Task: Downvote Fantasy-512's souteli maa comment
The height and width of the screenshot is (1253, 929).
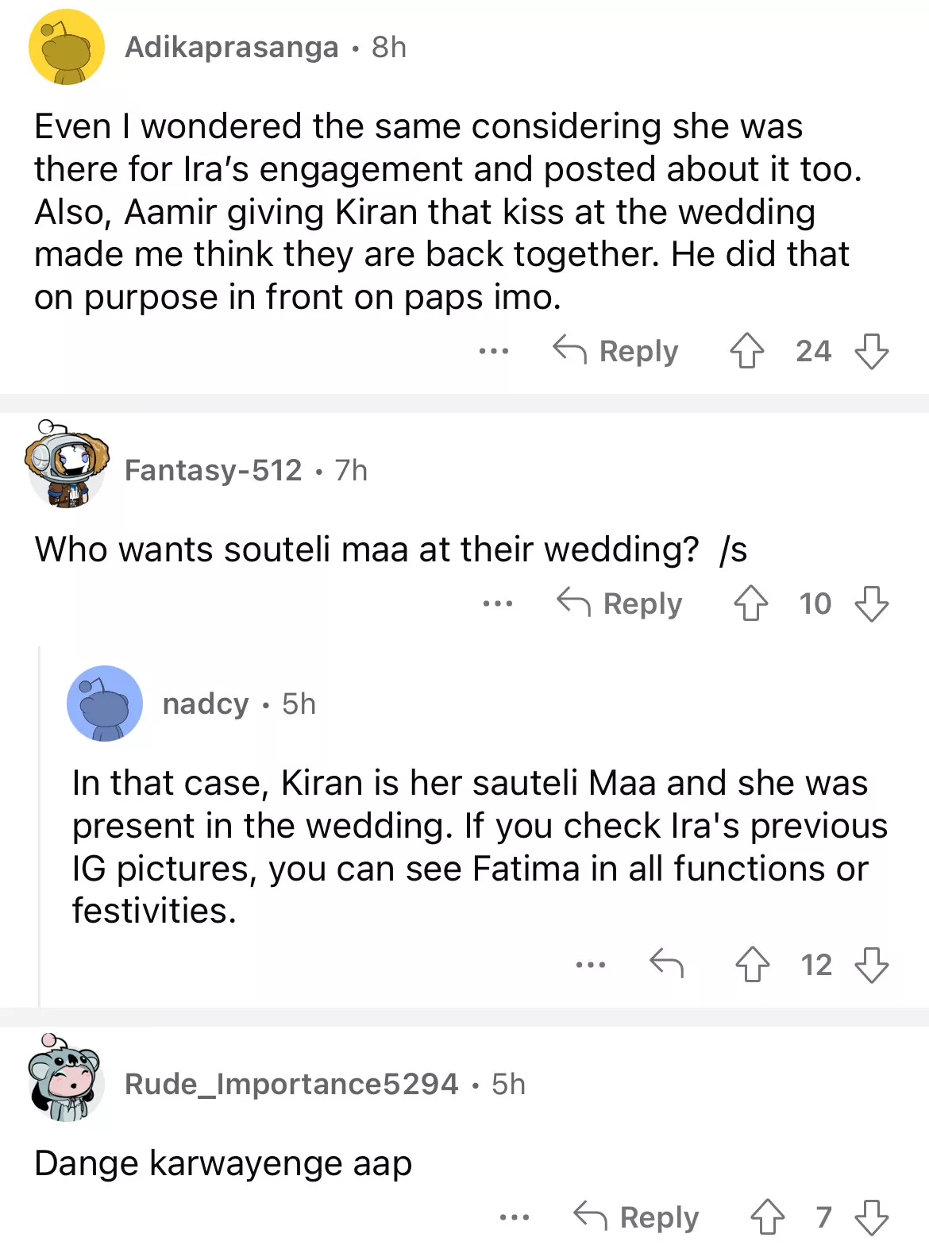Action: (871, 603)
